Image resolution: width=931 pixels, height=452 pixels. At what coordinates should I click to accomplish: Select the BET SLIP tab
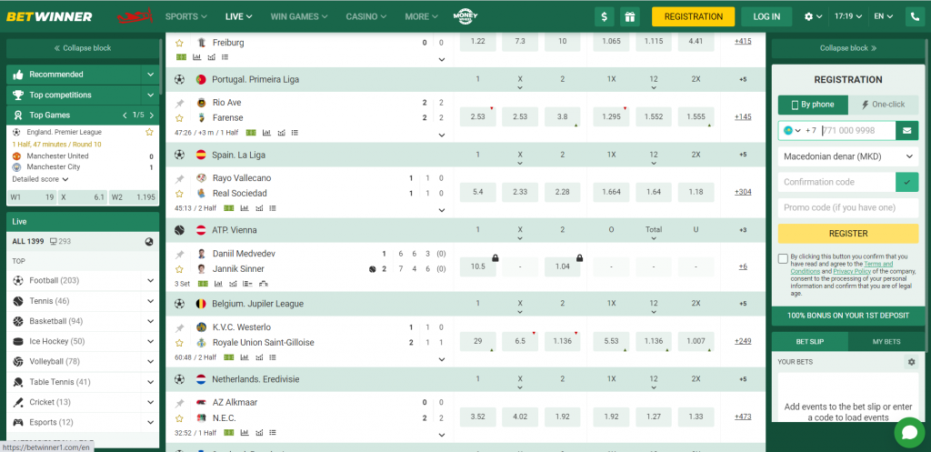pyautogui.click(x=810, y=342)
